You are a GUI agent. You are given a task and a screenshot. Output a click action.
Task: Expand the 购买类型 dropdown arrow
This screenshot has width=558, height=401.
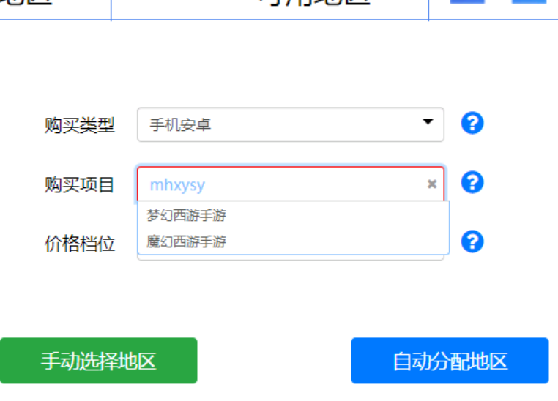(x=428, y=123)
